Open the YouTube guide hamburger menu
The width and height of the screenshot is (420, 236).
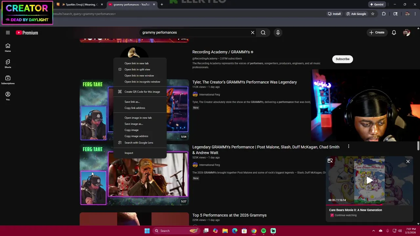8,32
